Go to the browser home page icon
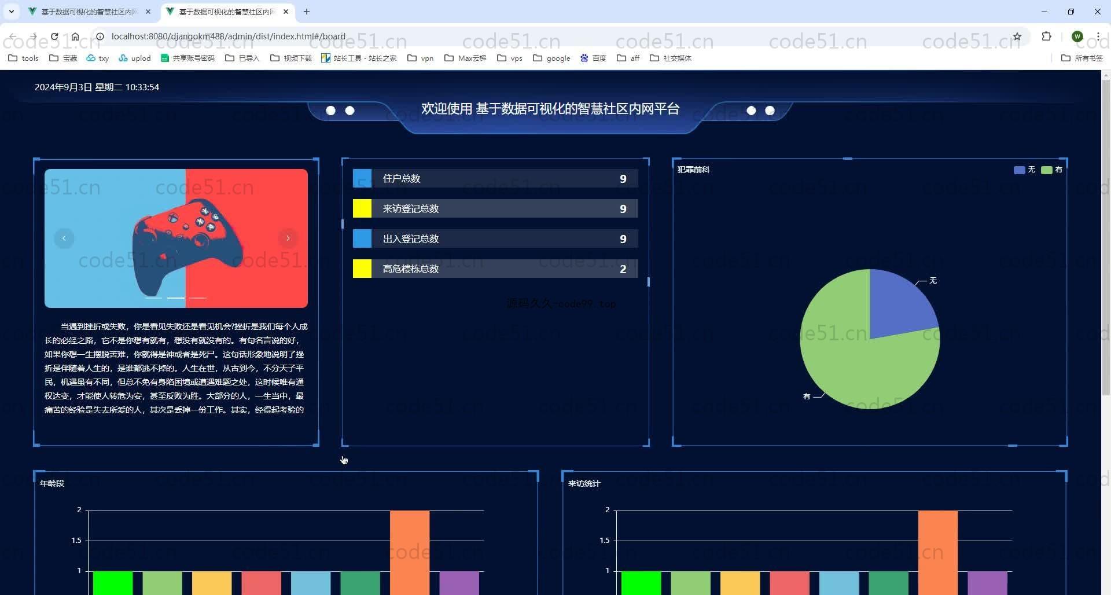The image size is (1111, 595). coord(75,36)
